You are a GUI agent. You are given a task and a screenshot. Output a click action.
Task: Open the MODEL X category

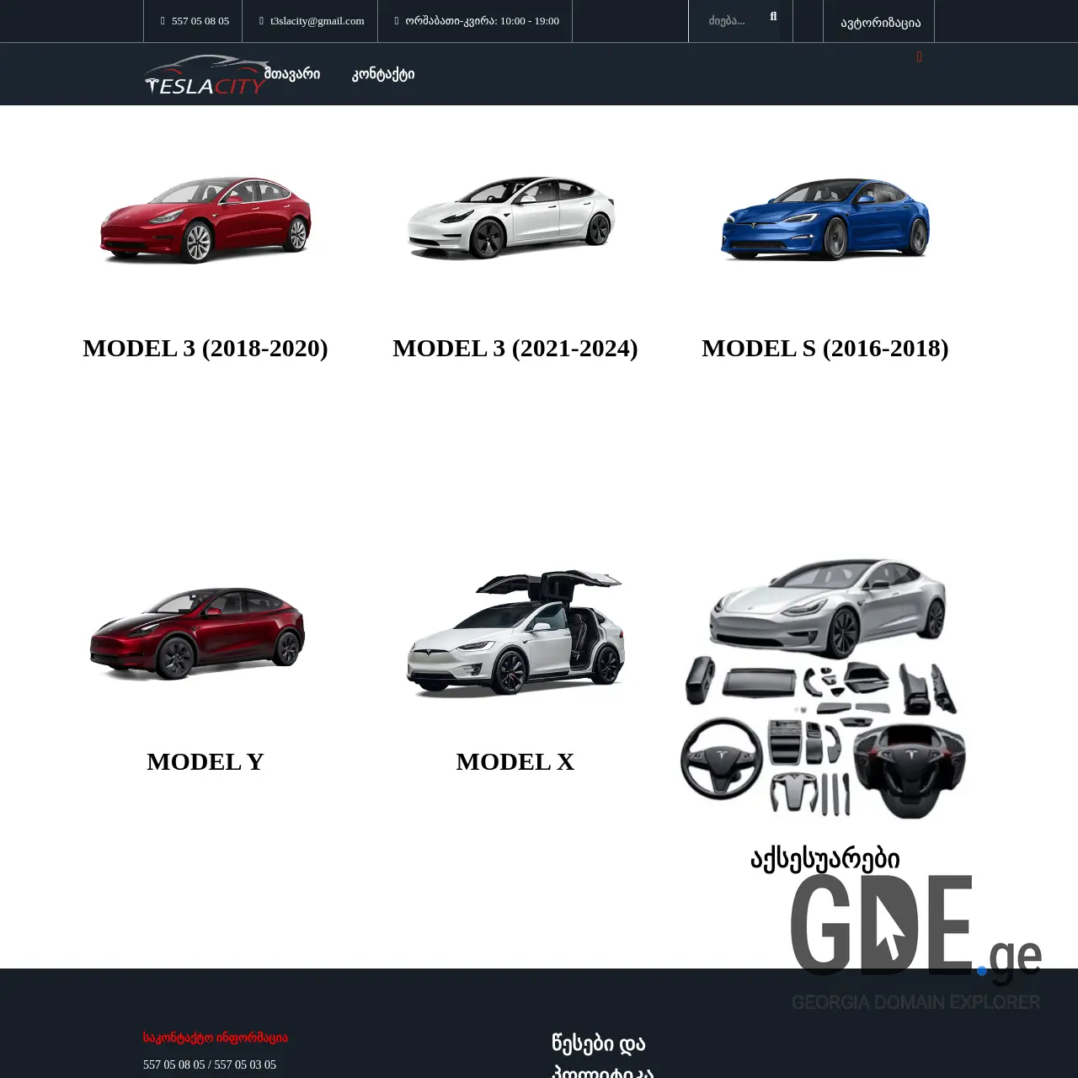pyautogui.click(x=515, y=760)
